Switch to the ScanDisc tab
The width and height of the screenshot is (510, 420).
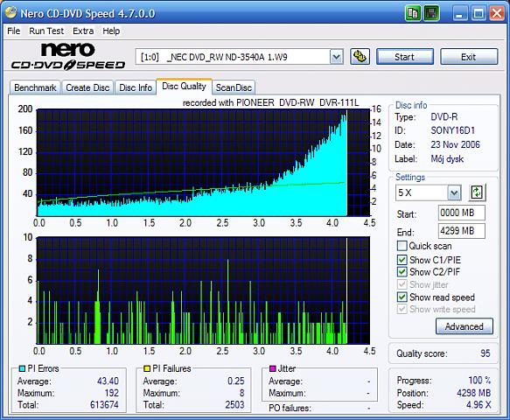[234, 87]
